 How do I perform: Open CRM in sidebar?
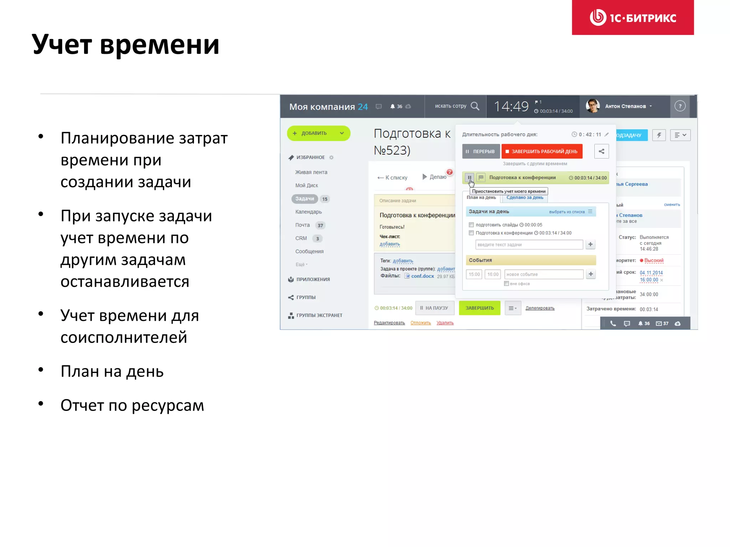(x=301, y=238)
